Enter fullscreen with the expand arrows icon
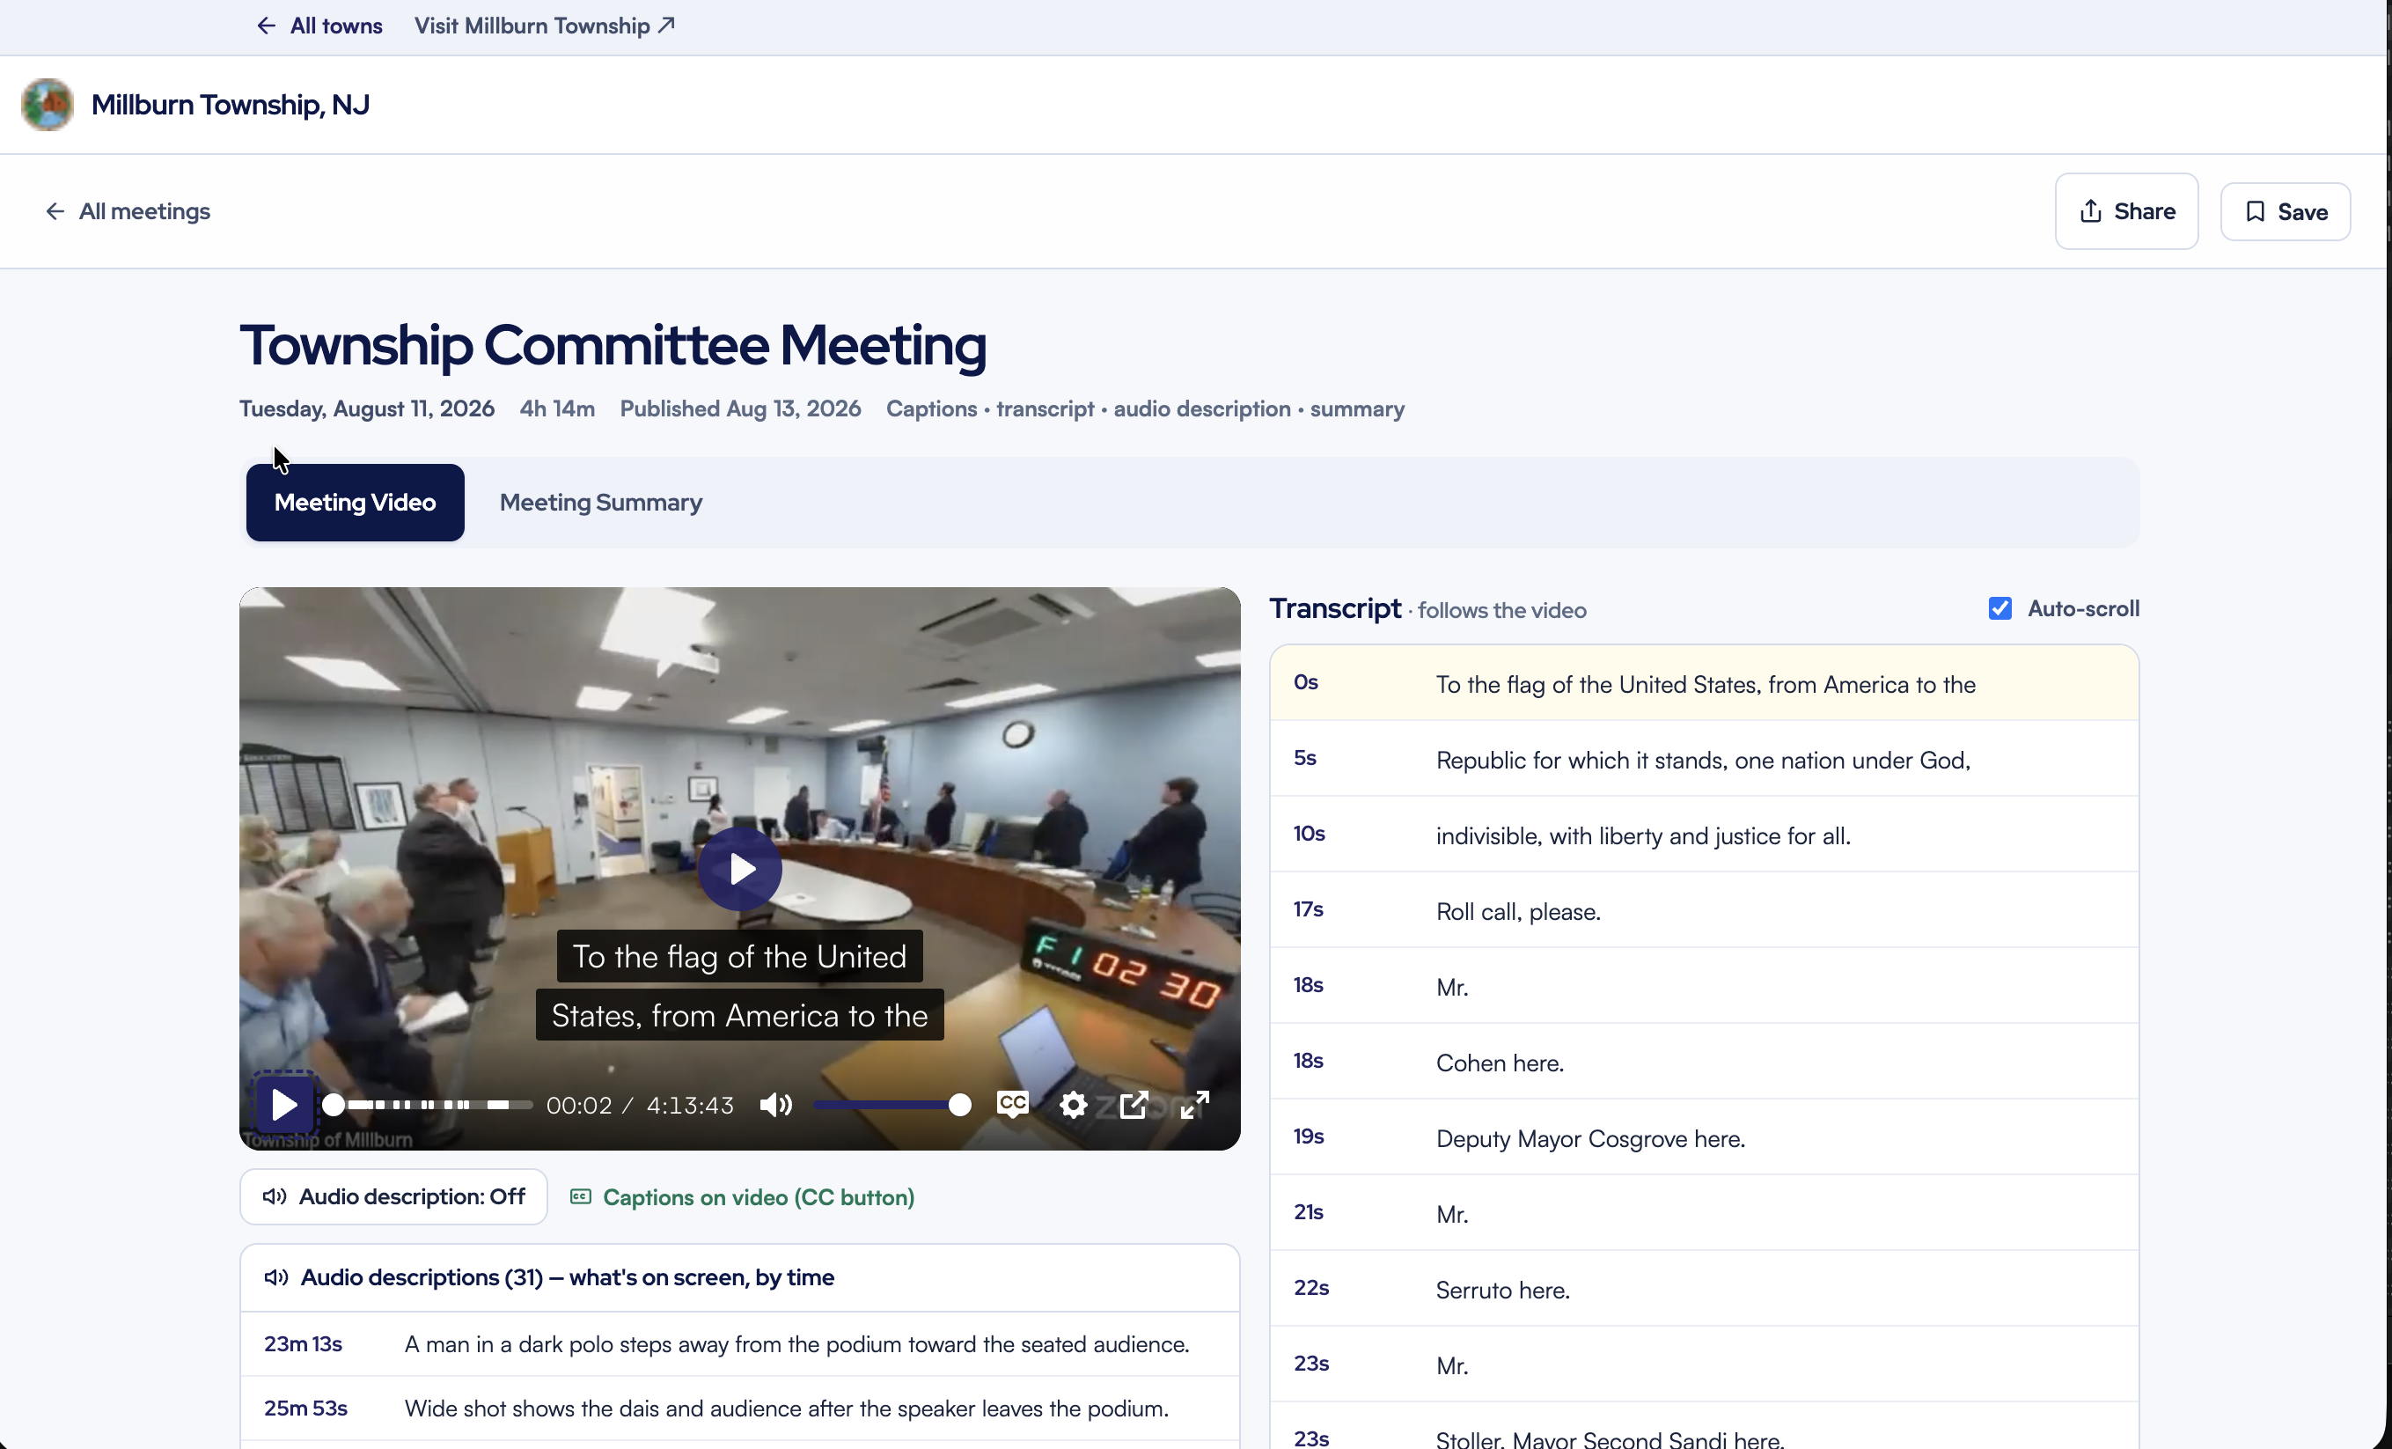Viewport: 2392px width, 1449px height. point(1194,1104)
